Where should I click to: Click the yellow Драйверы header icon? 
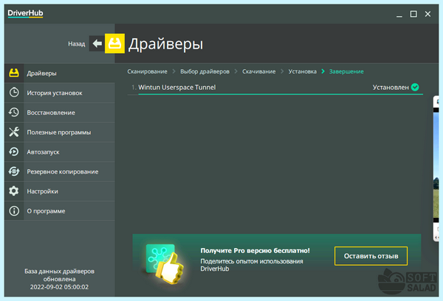coord(114,43)
